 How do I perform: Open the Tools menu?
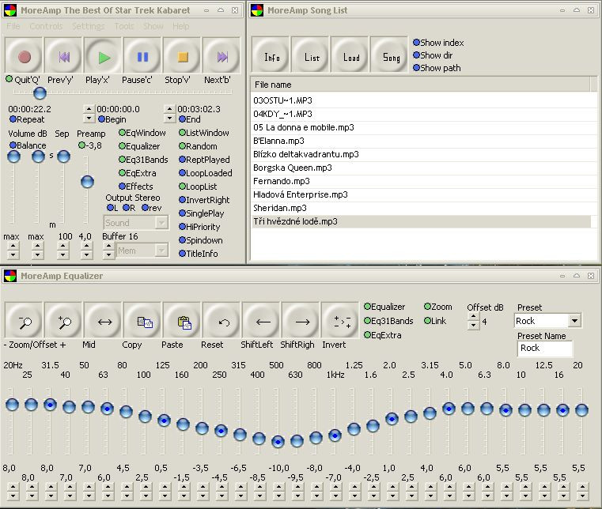point(124,26)
